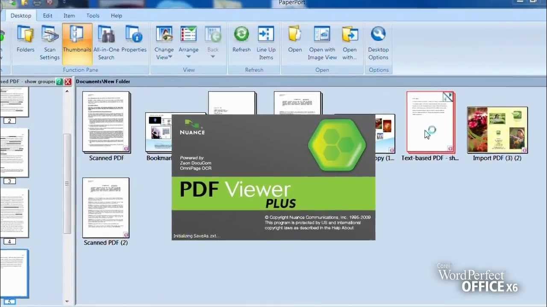Select the Import PDF (3) (2) thumbnail
The image size is (547, 307).
coord(497,130)
